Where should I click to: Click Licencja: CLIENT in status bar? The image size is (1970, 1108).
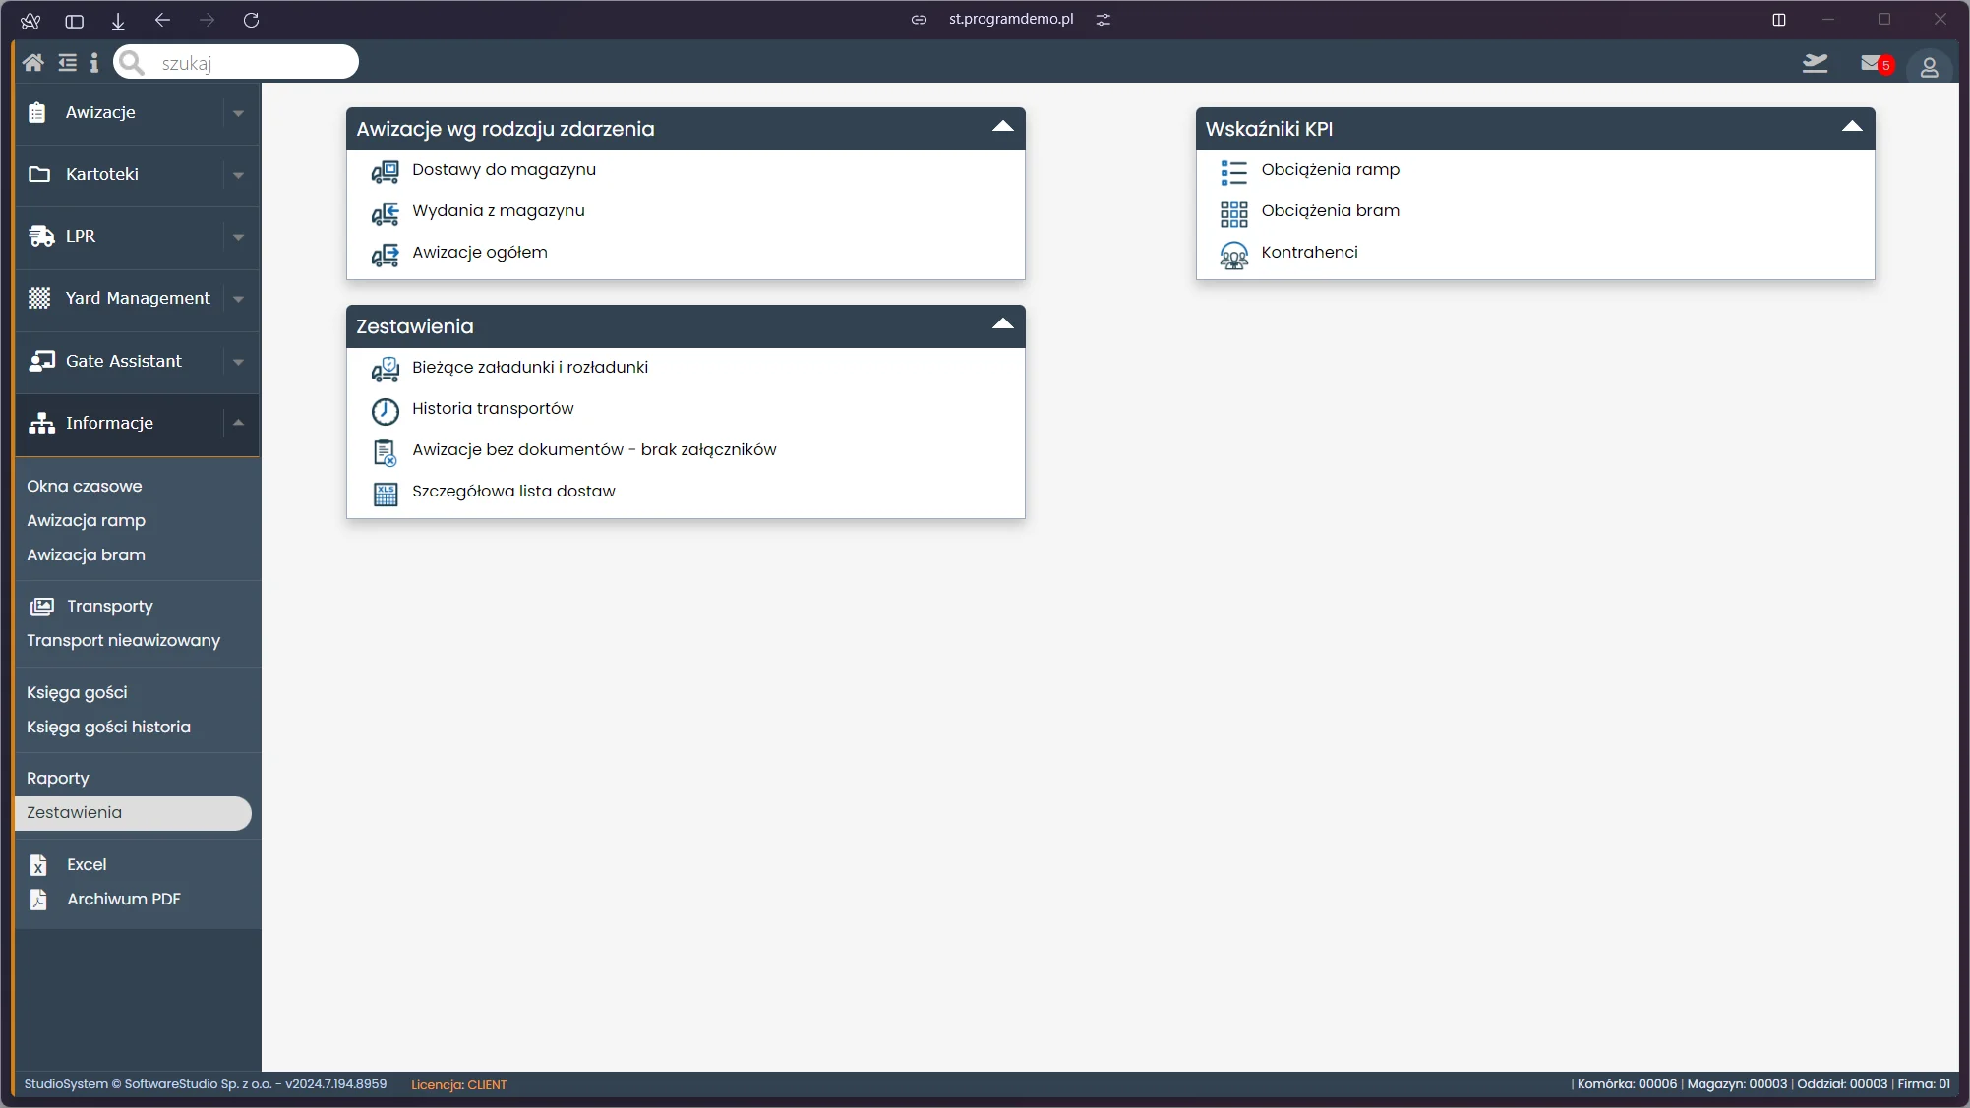459,1085
